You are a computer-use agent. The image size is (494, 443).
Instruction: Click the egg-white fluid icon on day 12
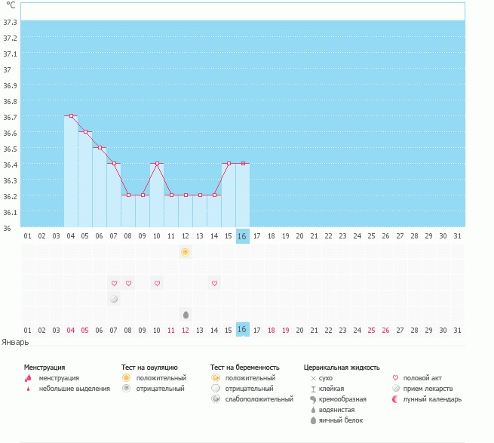(x=186, y=314)
